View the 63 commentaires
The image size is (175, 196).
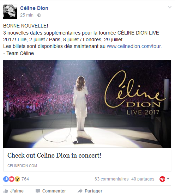point(111,179)
